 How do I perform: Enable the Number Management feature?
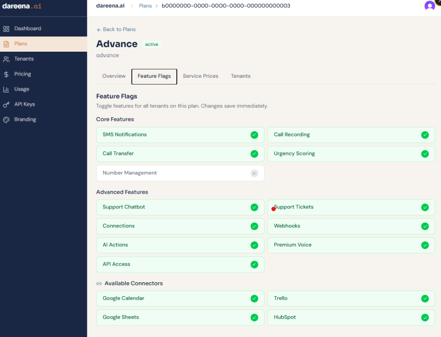coord(254,173)
